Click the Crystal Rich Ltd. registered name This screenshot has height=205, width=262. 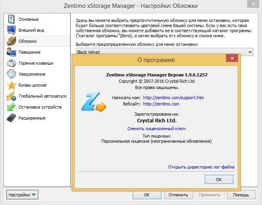[157, 121]
